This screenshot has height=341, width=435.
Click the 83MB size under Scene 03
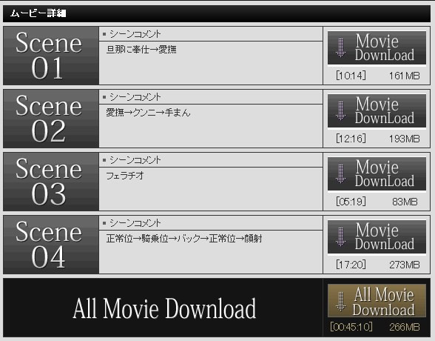coord(405,202)
